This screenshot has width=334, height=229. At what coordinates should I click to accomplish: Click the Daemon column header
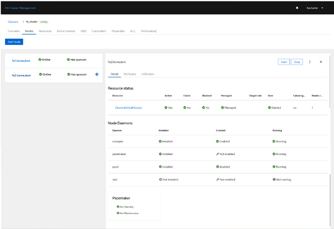click(x=117, y=130)
